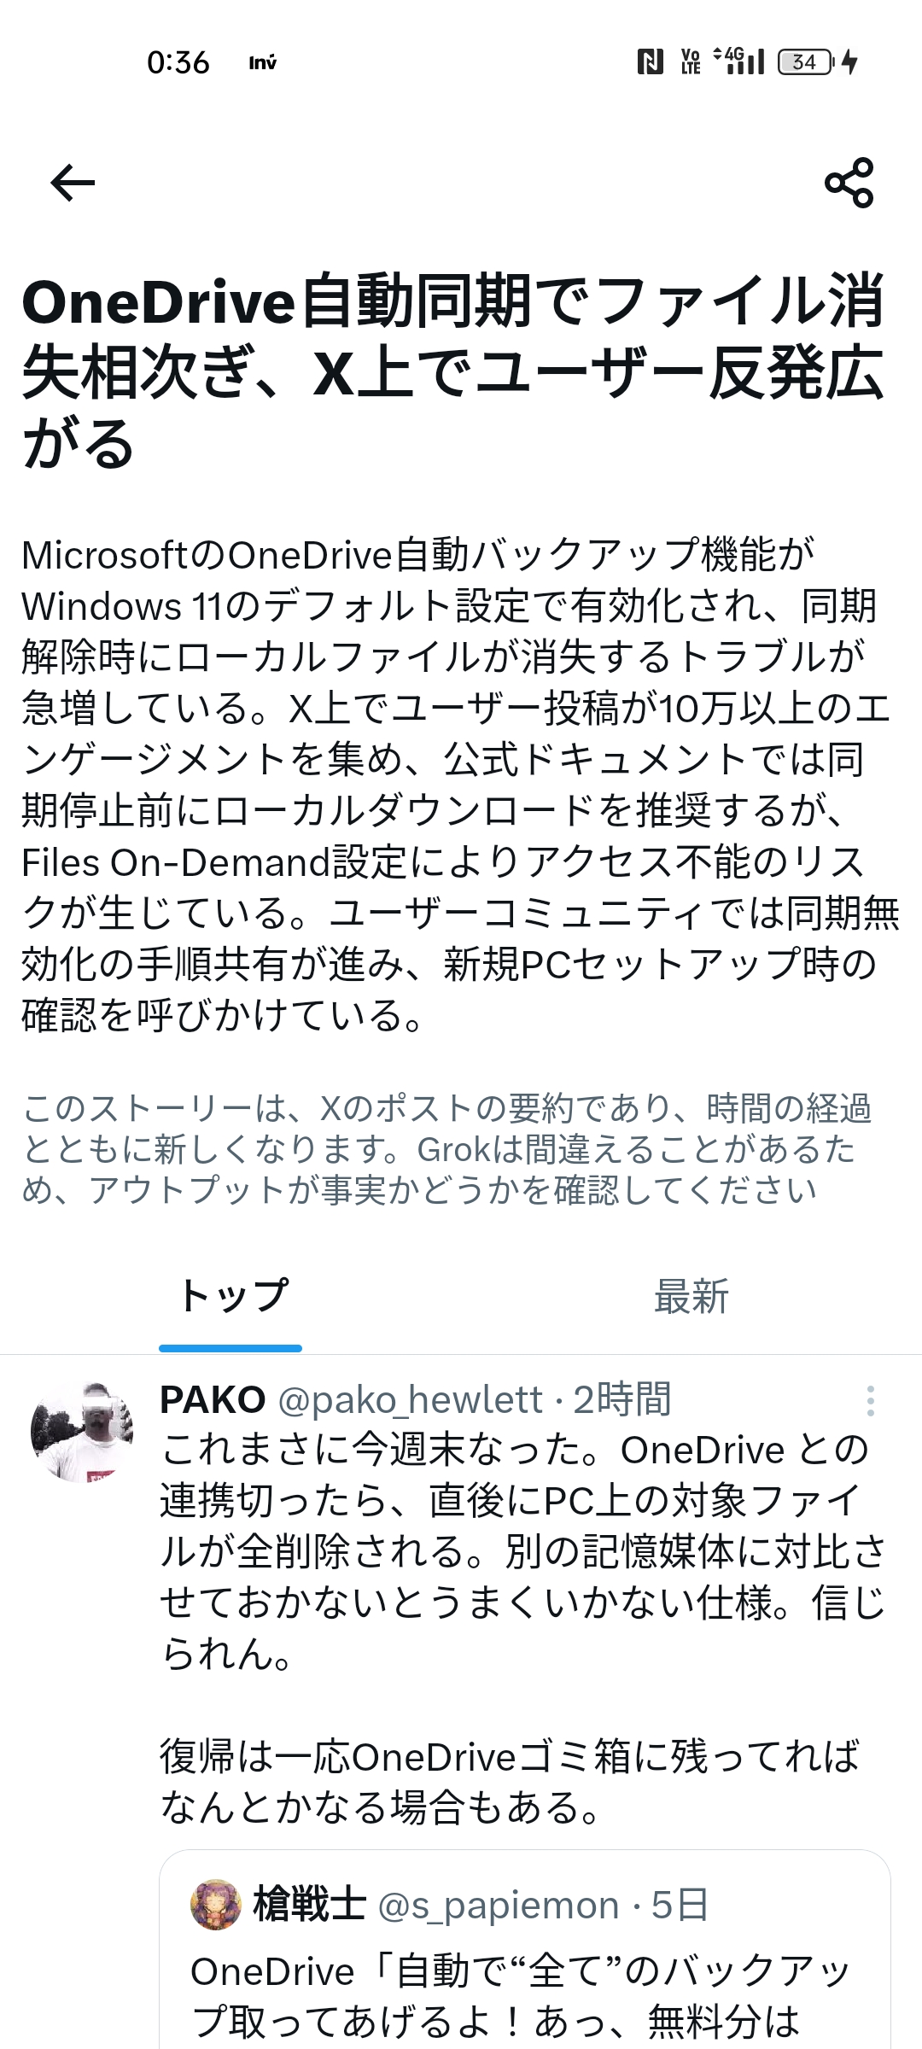Screen dimensions: 922x2049
Task: Open the share icon at top right
Action: tap(849, 183)
